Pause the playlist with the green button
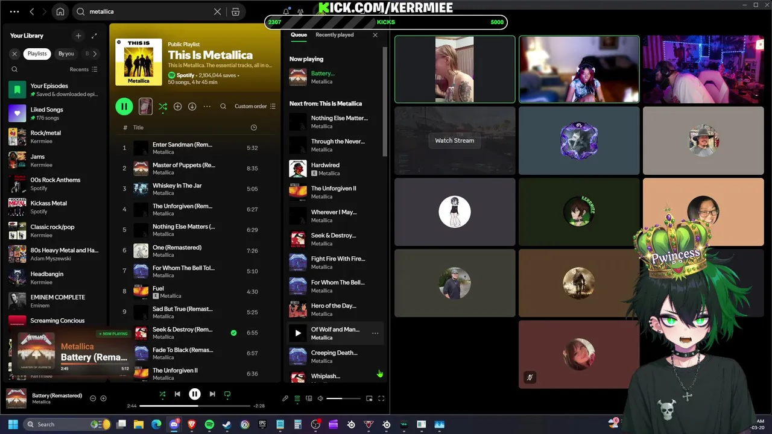The height and width of the screenshot is (434, 772). (x=124, y=107)
